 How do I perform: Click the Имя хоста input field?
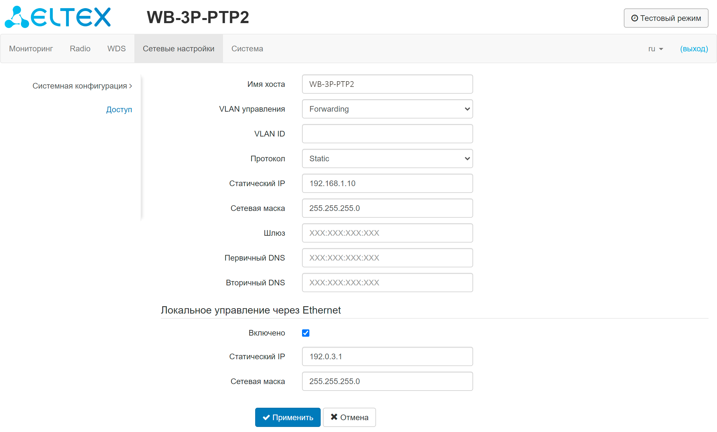[x=387, y=84]
